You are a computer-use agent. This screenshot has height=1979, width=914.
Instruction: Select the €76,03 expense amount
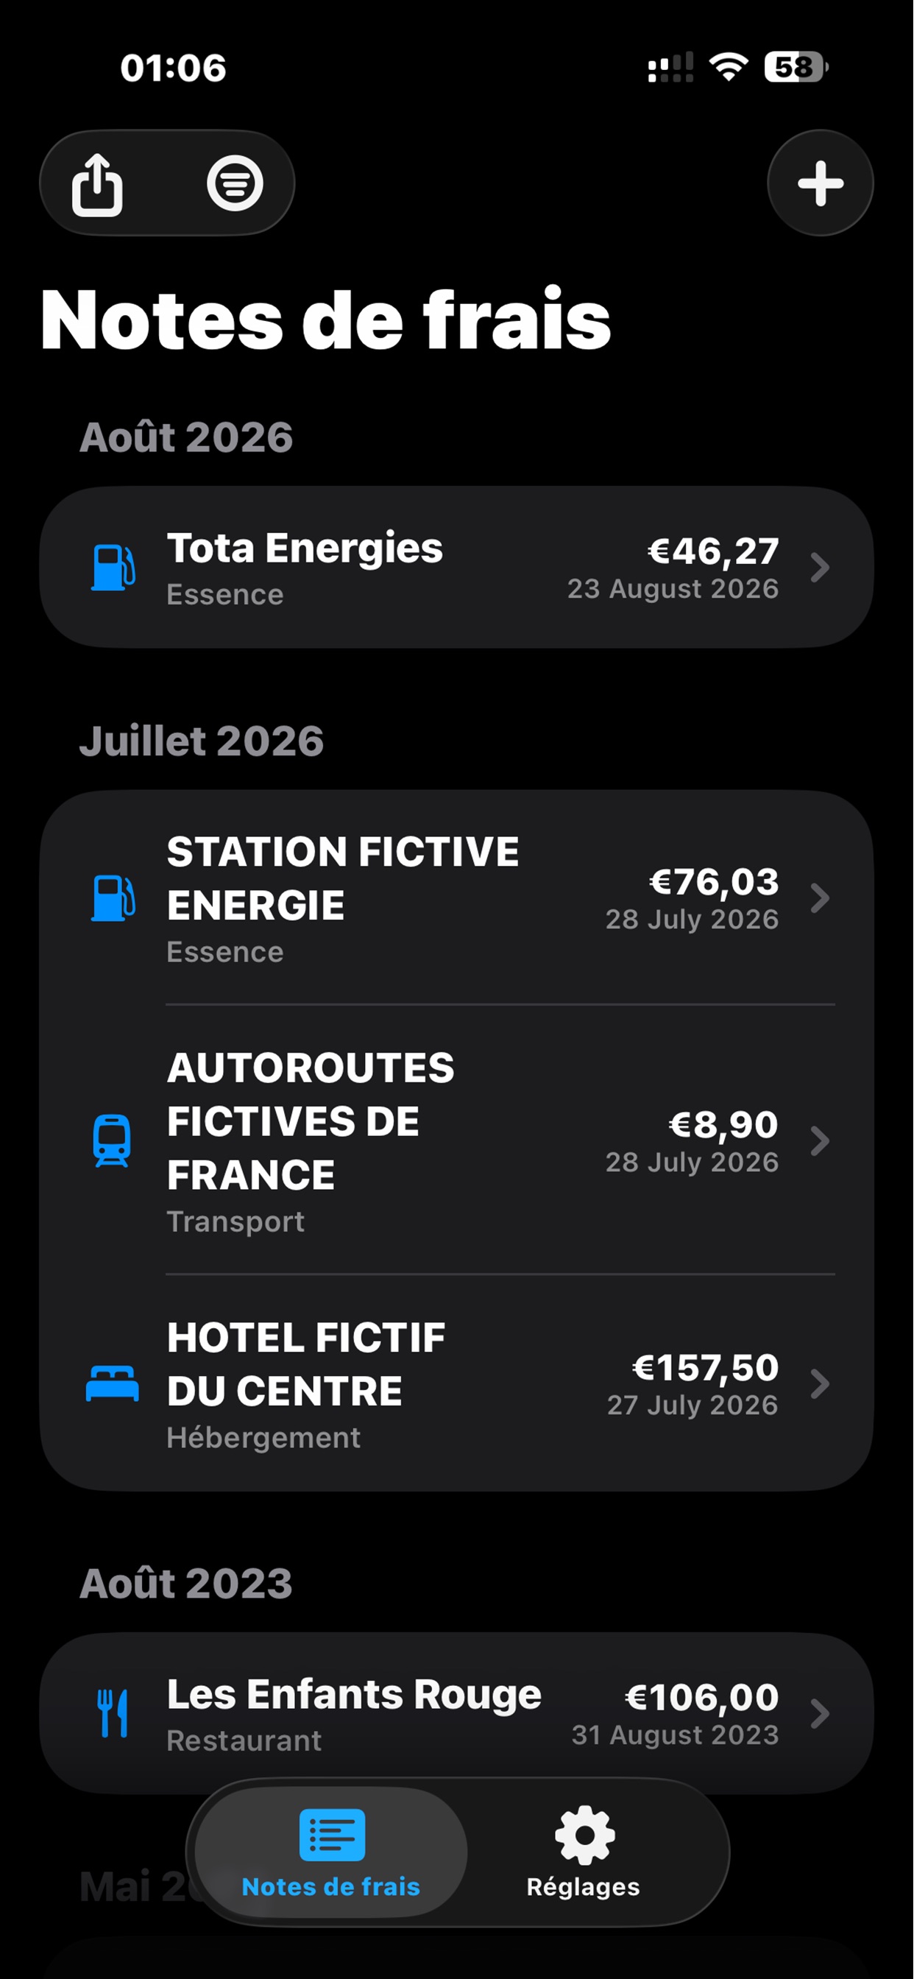(715, 882)
